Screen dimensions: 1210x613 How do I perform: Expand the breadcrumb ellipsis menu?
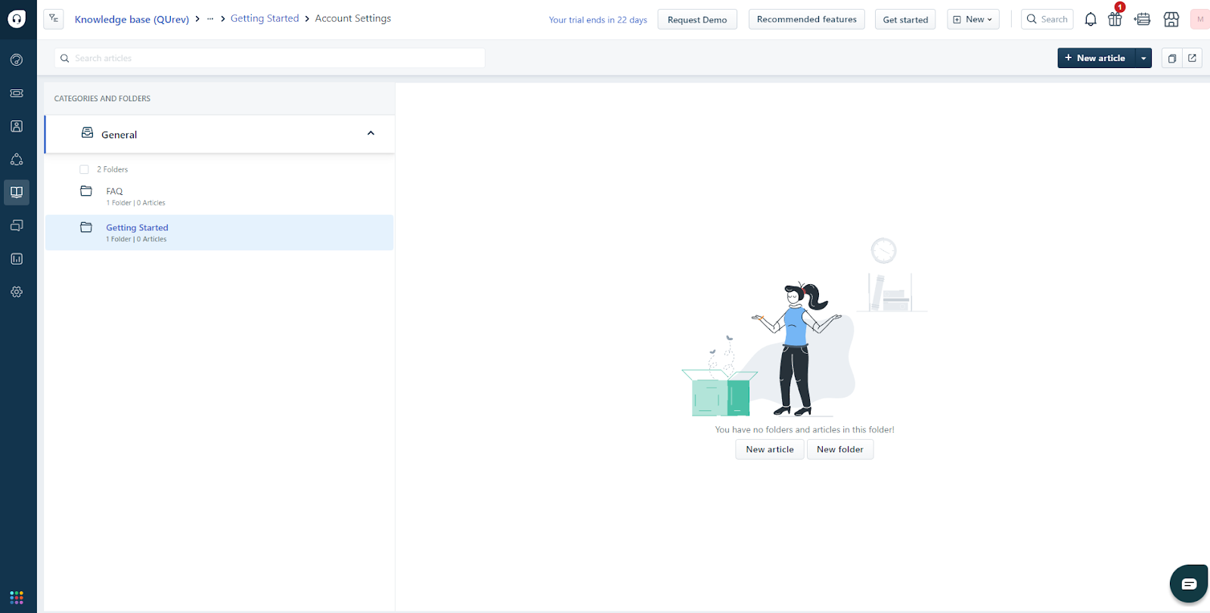pyautogui.click(x=210, y=19)
